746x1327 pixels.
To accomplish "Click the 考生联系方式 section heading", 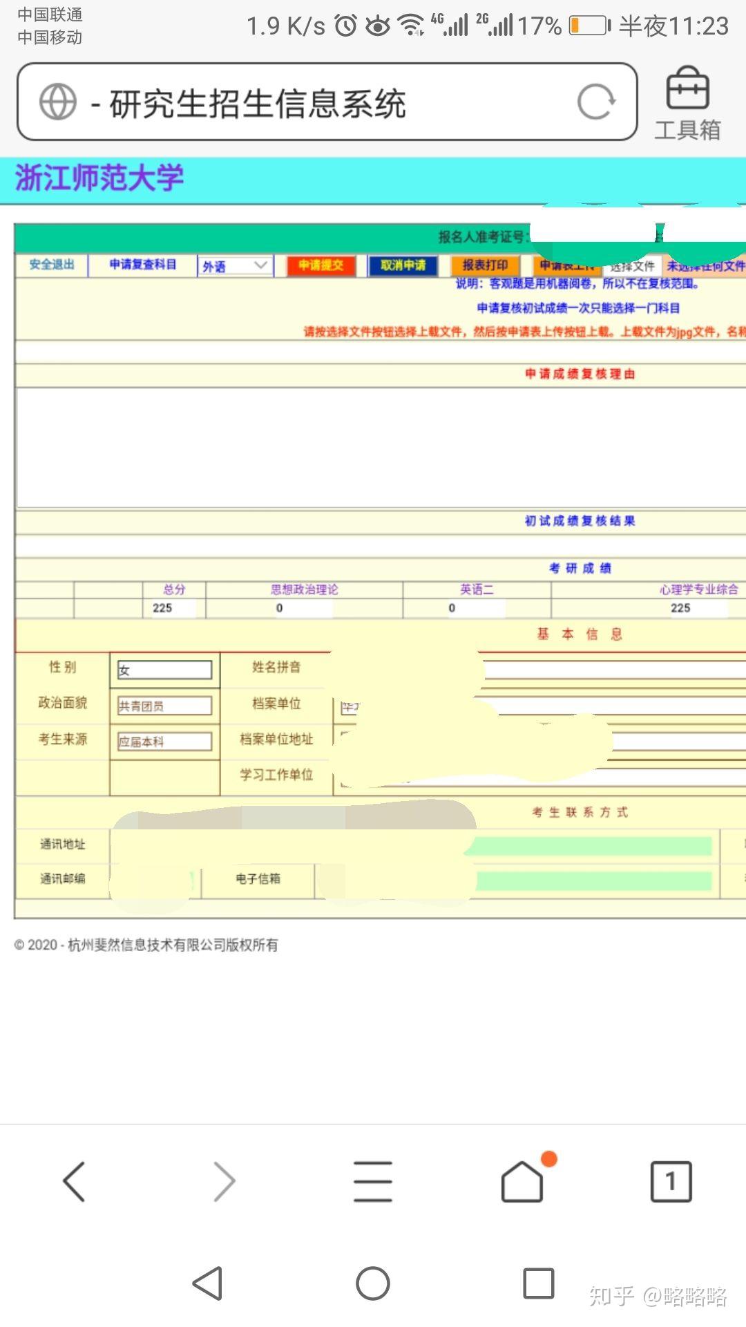I will (x=580, y=812).
